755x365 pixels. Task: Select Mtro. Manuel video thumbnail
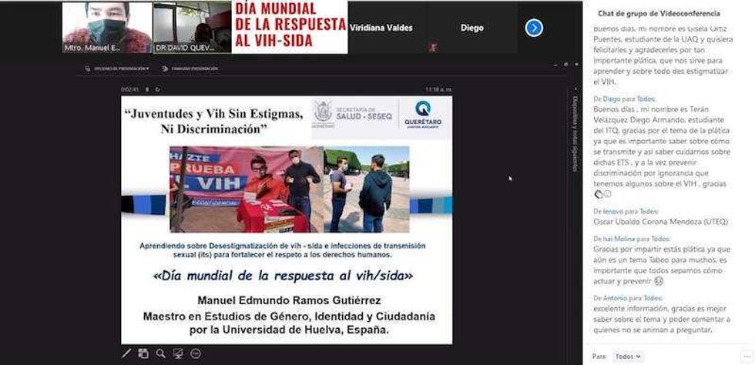point(106,28)
